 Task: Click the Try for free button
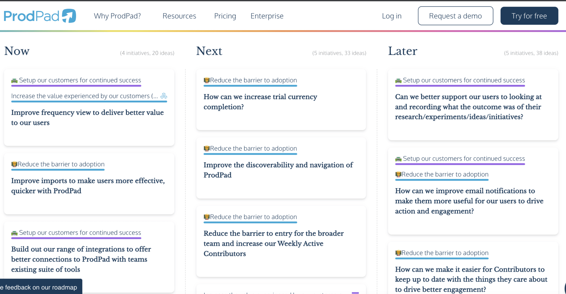(x=529, y=16)
